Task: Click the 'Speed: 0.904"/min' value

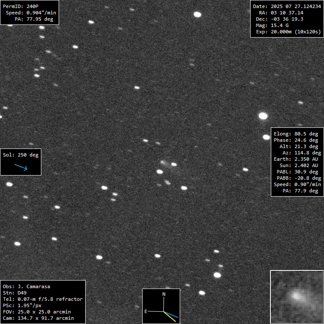Action: (x=41, y=13)
